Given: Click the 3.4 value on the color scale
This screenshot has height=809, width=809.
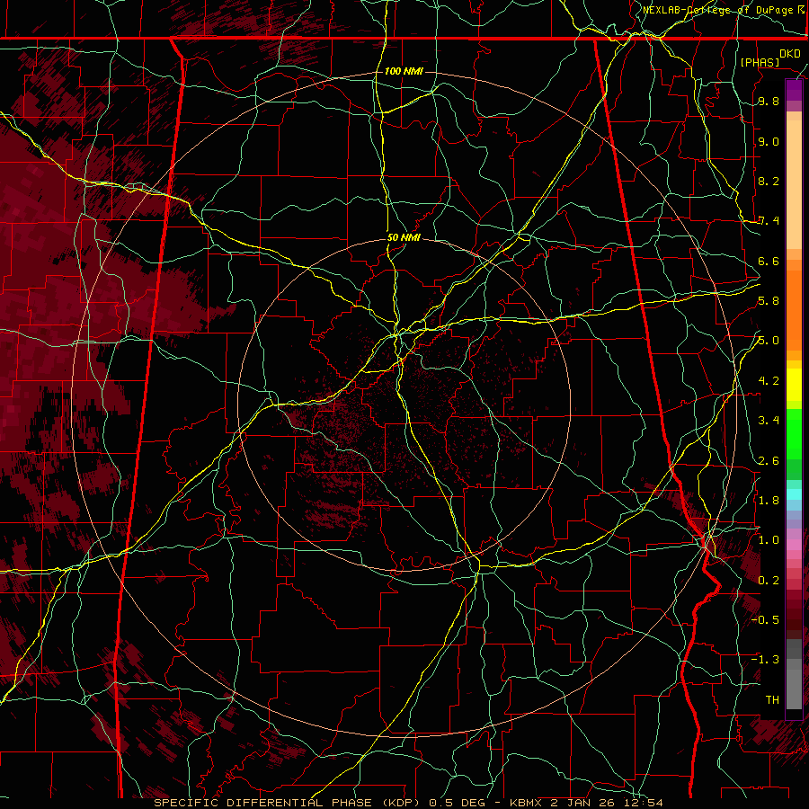Looking at the screenshot, I should [x=769, y=421].
